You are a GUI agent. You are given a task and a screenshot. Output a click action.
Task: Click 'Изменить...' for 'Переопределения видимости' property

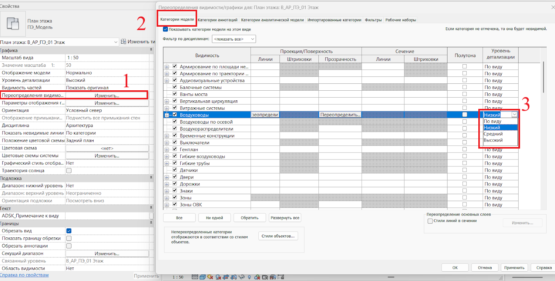tap(107, 96)
